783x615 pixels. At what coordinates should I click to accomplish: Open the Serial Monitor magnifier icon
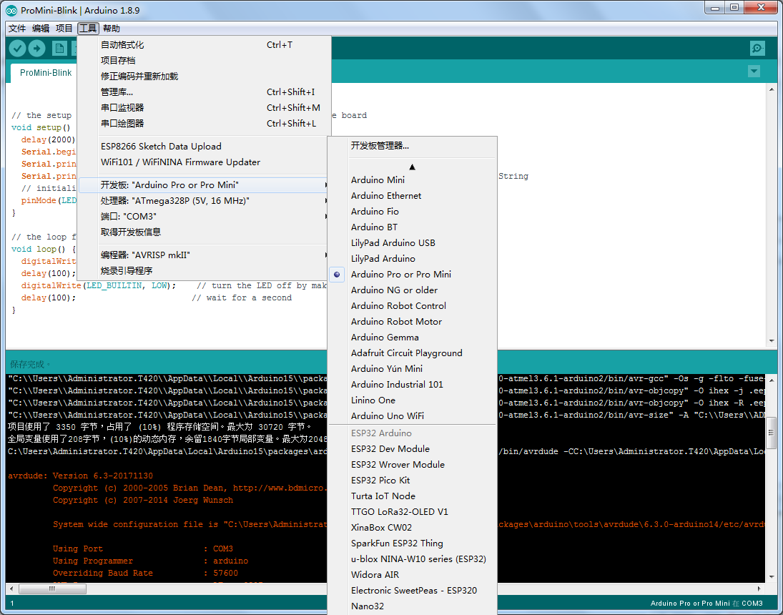pos(757,48)
